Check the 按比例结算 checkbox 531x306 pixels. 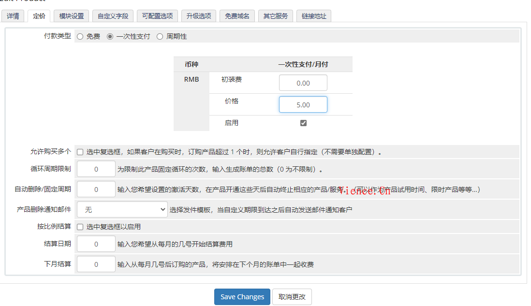79,226
